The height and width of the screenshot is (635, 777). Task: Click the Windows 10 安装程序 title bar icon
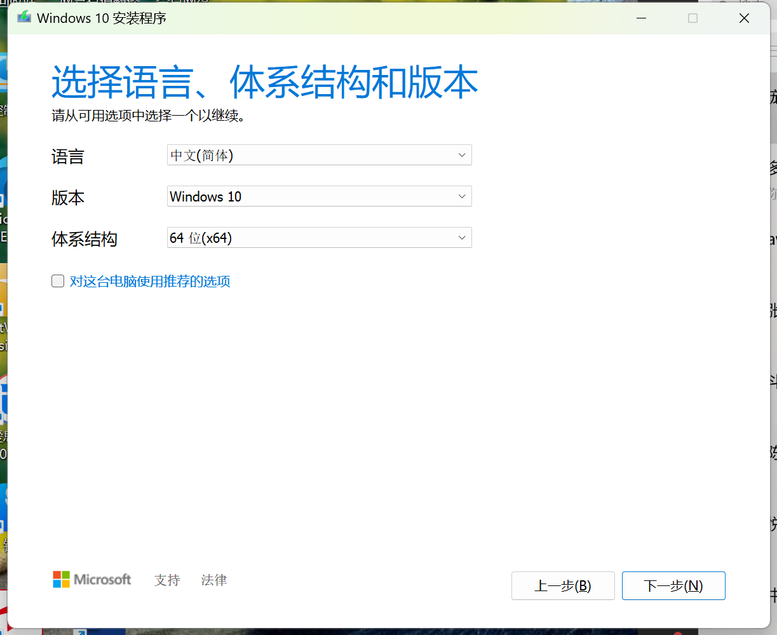click(x=24, y=17)
